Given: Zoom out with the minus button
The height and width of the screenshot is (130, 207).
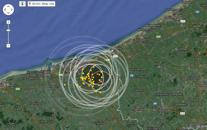Looking at the screenshot, I should [8, 46].
